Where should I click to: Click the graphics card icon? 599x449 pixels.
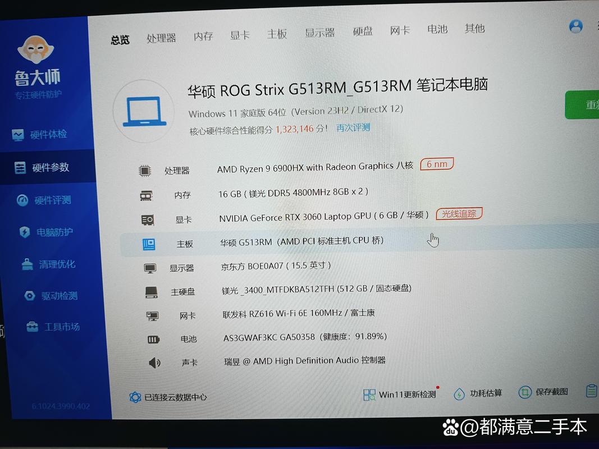pos(148,220)
